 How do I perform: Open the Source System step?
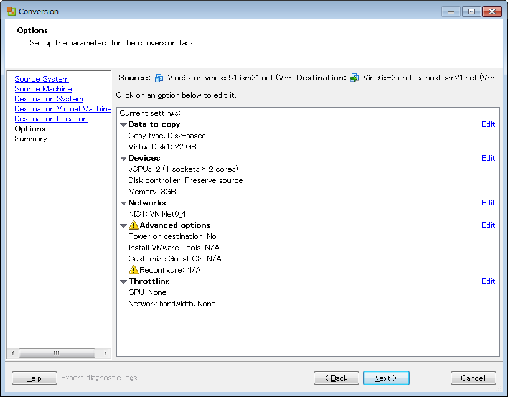[x=42, y=79]
